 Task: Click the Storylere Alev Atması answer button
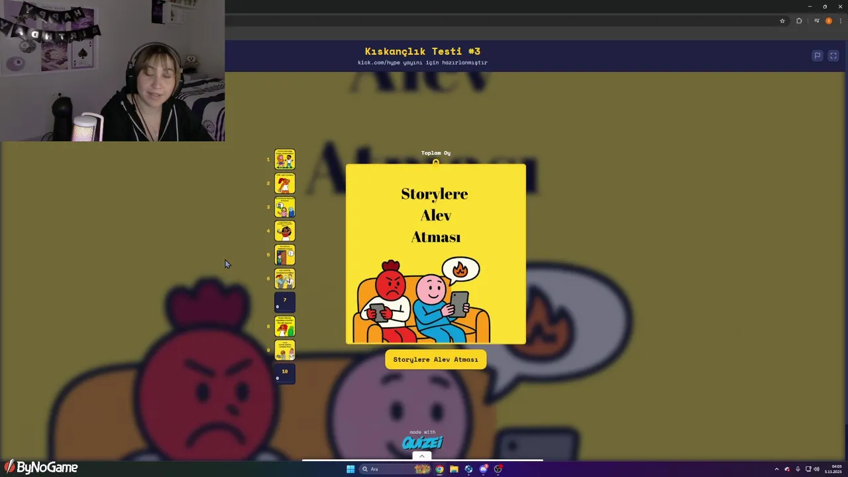click(436, 360)
